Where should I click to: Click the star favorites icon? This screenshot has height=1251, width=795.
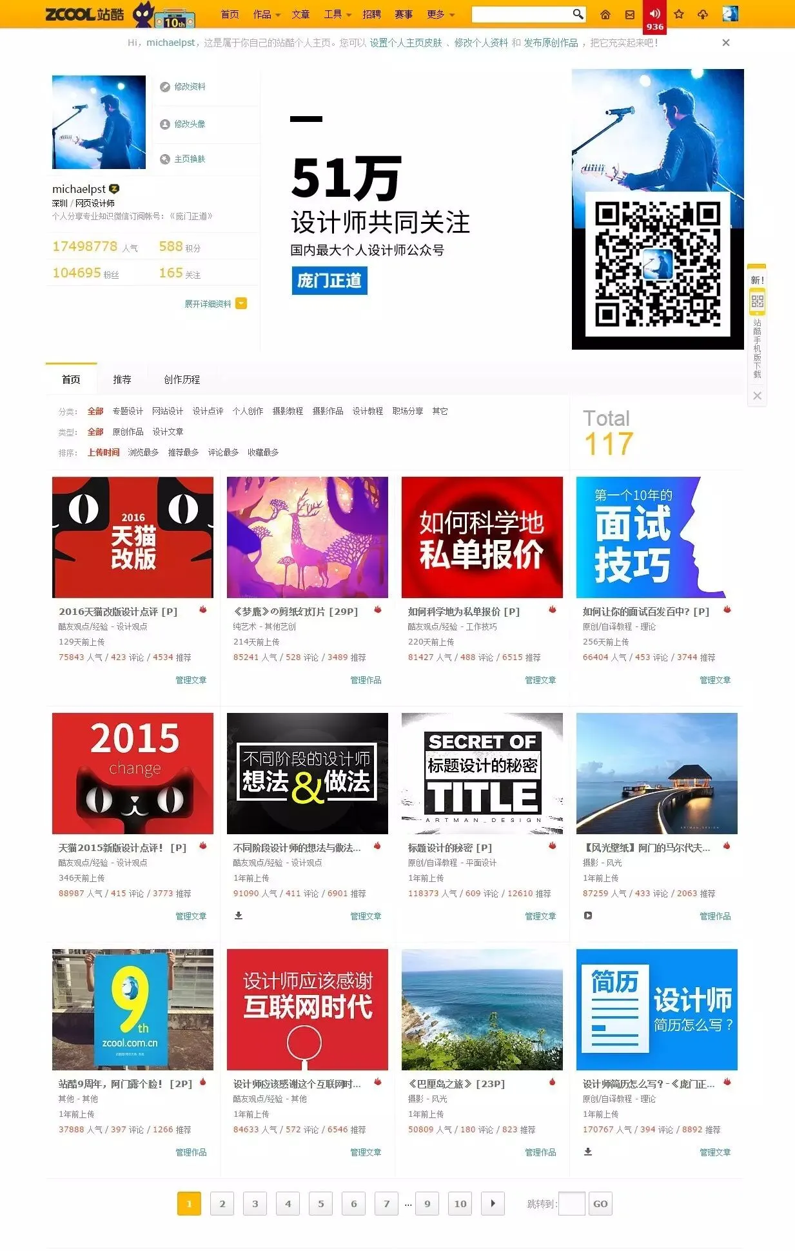point(679,14)
